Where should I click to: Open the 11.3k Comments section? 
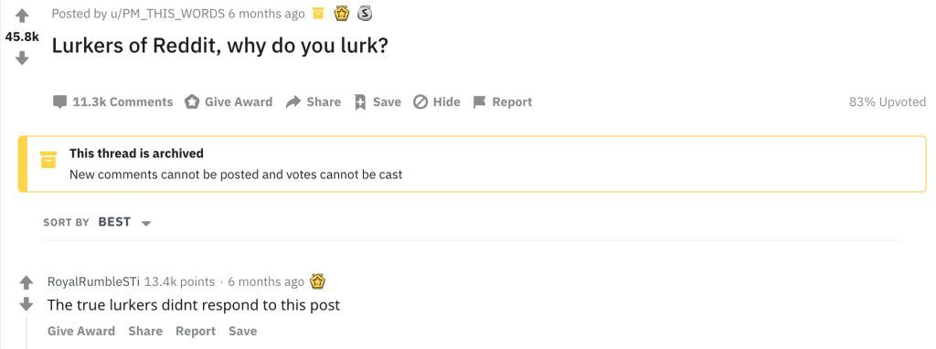(x=112, y=102)
